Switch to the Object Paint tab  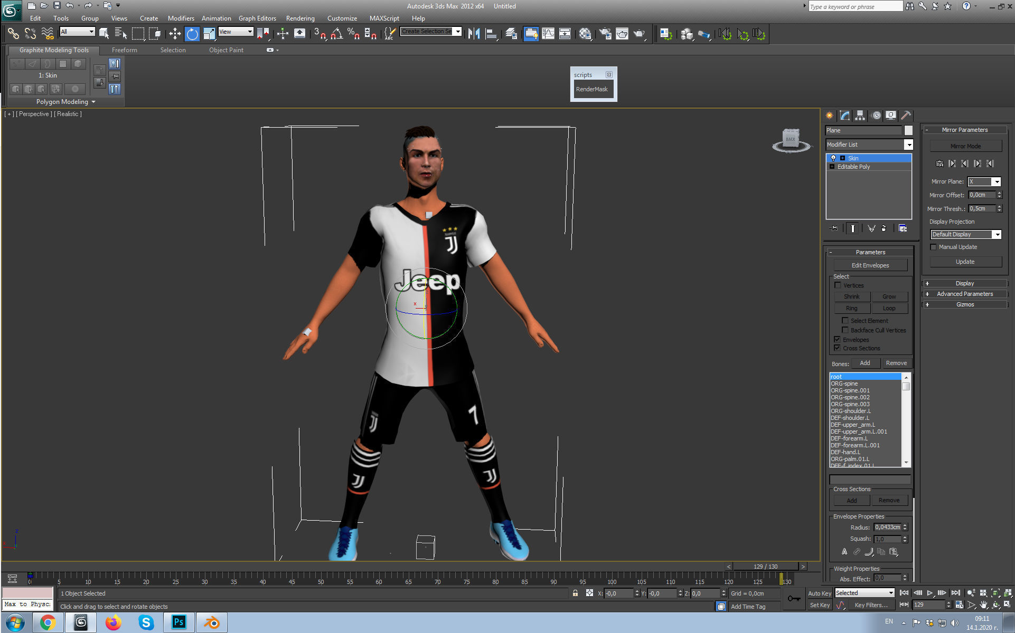(x=226, y=50)
